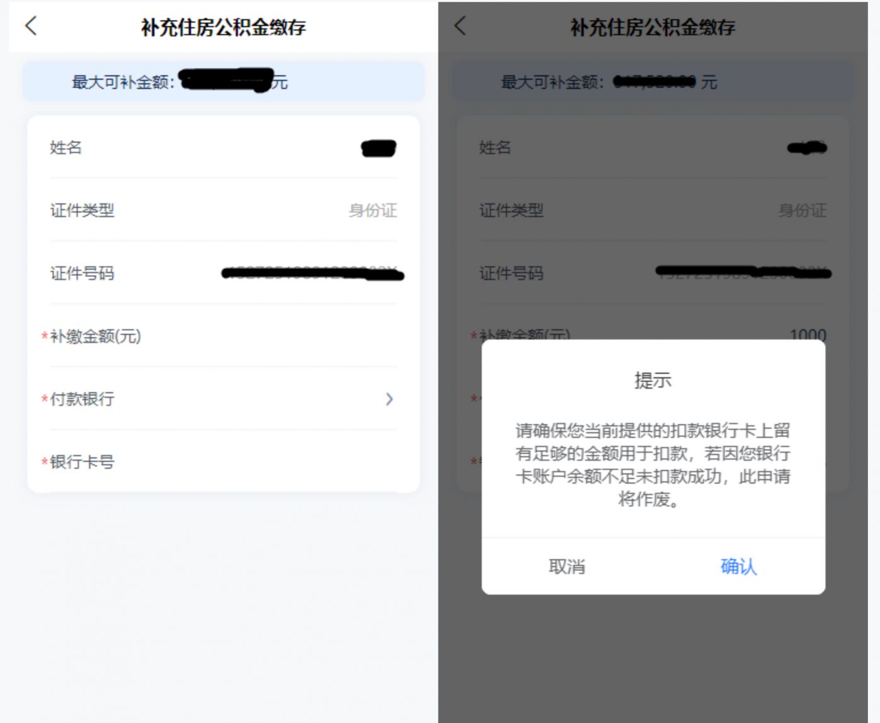Click the 补充住房公积金缴存 title on the dimmed screen
This screenshot has width=880, height=723.
tap(653, 27)
